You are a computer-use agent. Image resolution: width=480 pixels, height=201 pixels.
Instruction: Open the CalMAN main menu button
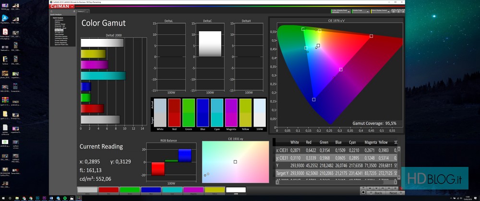pos(62,6)
